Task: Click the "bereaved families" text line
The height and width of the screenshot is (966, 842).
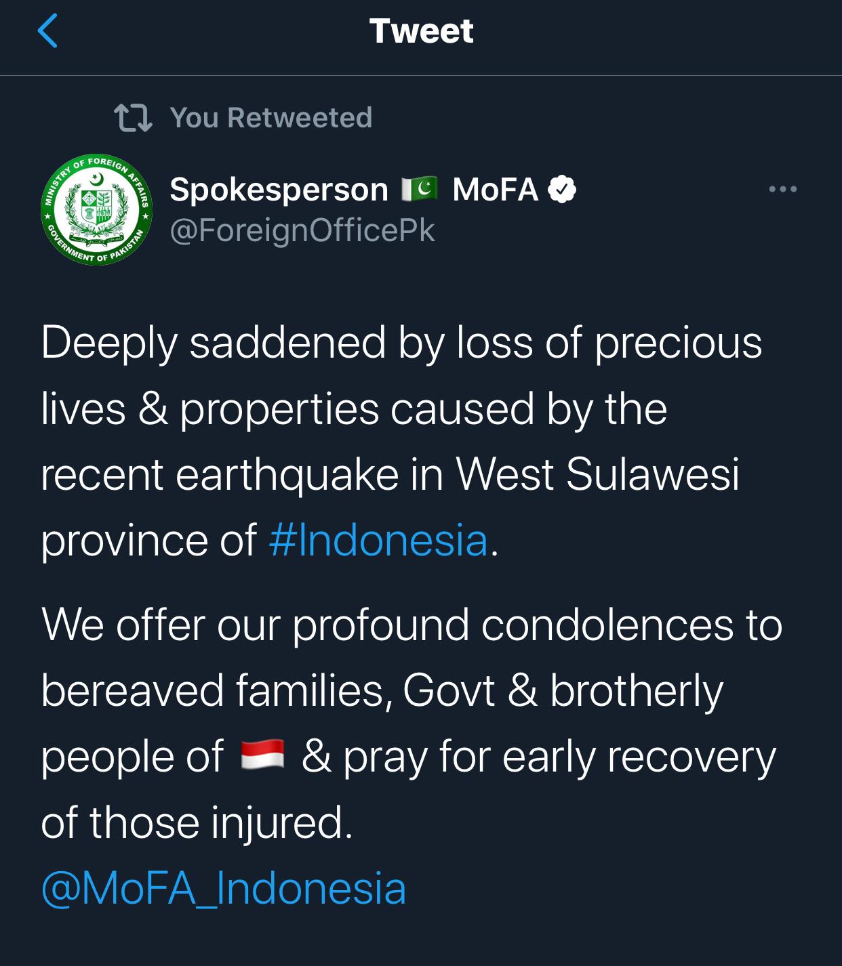Action: 216,690
